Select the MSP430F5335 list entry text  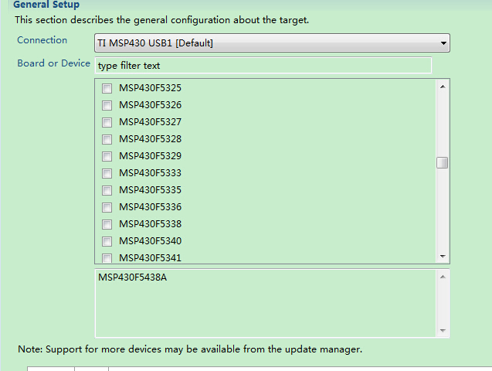click(150, 190)
